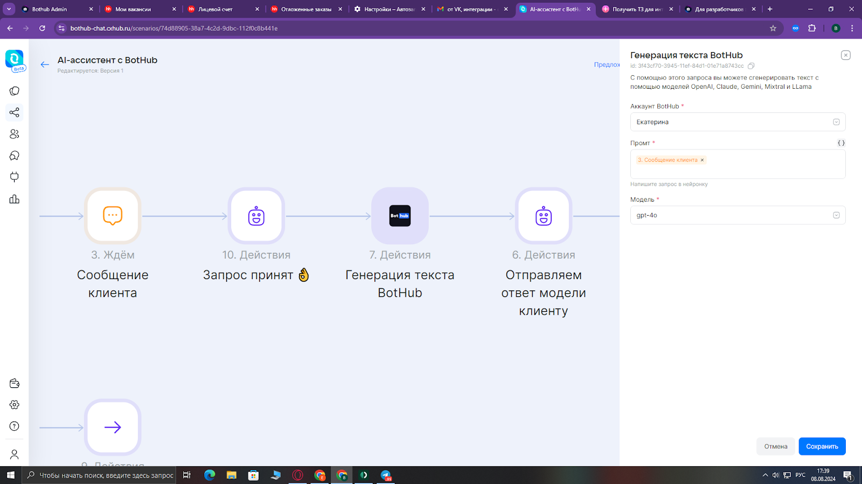This screenshot has width=862, height=484.
Task: Open the contacts section using the users icon
Action: (x=14, y=134)
